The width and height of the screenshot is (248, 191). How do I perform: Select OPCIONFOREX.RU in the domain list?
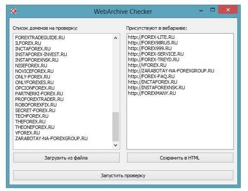(x=35, y=88)
